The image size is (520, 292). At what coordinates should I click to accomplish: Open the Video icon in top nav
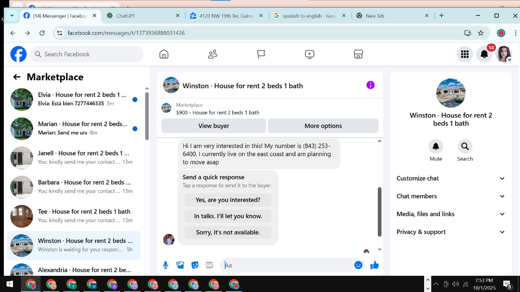click(310, 54)
